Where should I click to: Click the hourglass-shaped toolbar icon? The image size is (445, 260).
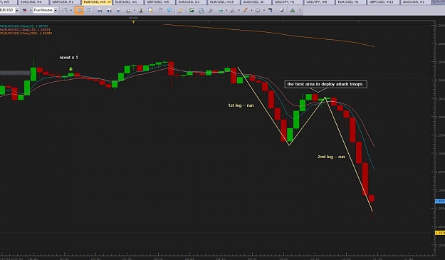pos(141,10)
